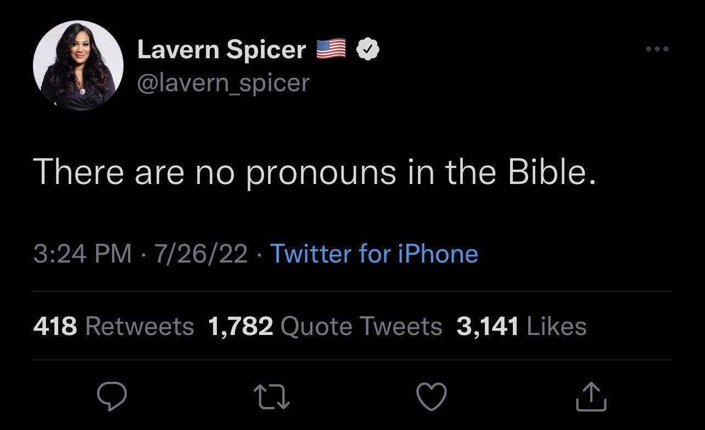
Task: Select the 418 Retweets entry
Action: pos(113,325)
